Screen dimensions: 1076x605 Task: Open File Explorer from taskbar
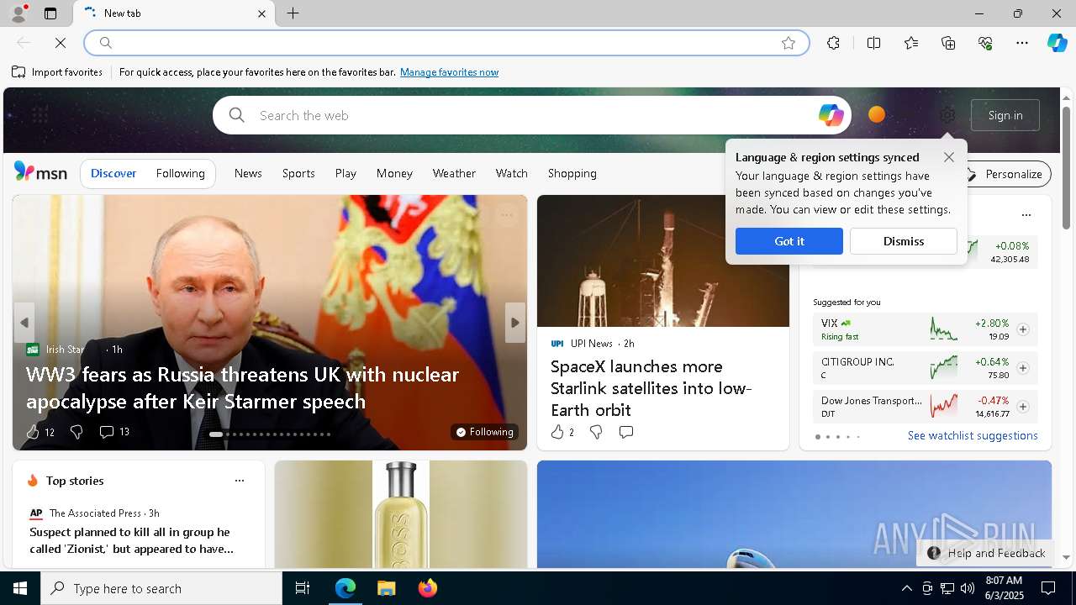[x=386, y=588]
